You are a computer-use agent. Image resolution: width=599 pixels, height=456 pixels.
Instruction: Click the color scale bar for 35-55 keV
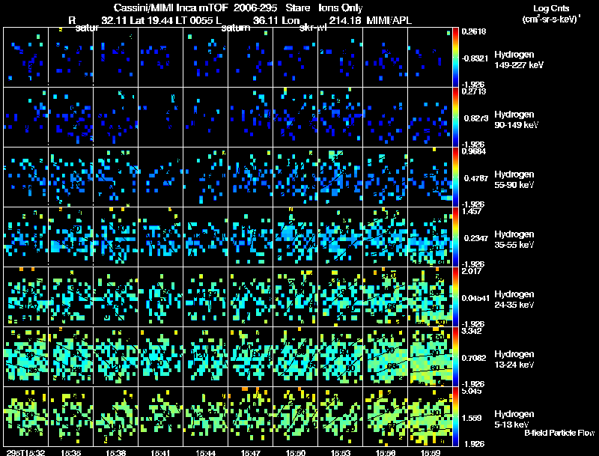click(x=455, y=237)
